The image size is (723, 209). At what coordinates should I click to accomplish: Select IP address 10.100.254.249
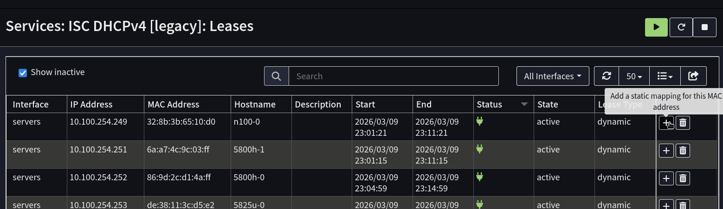(98, 122)
